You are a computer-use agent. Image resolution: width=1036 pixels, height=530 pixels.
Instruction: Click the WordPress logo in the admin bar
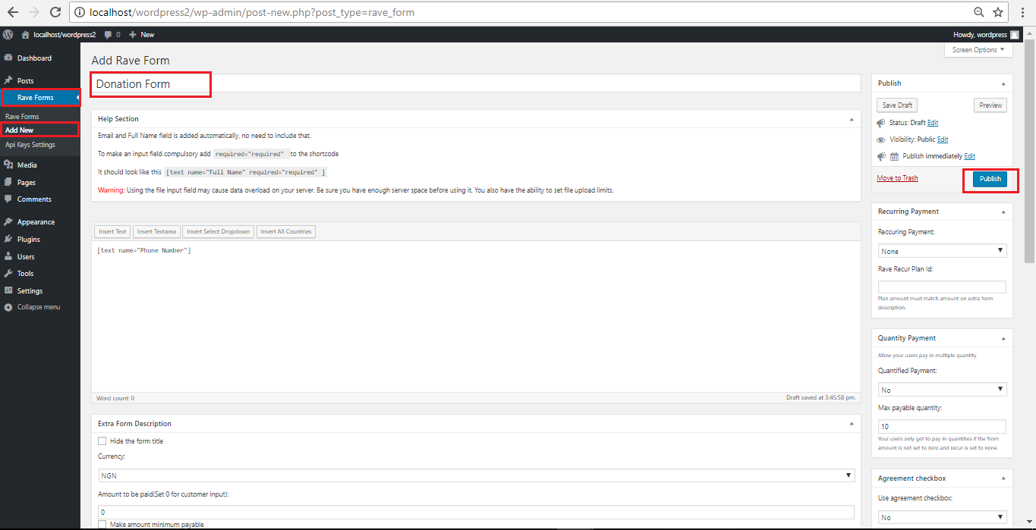pos(8,35)
